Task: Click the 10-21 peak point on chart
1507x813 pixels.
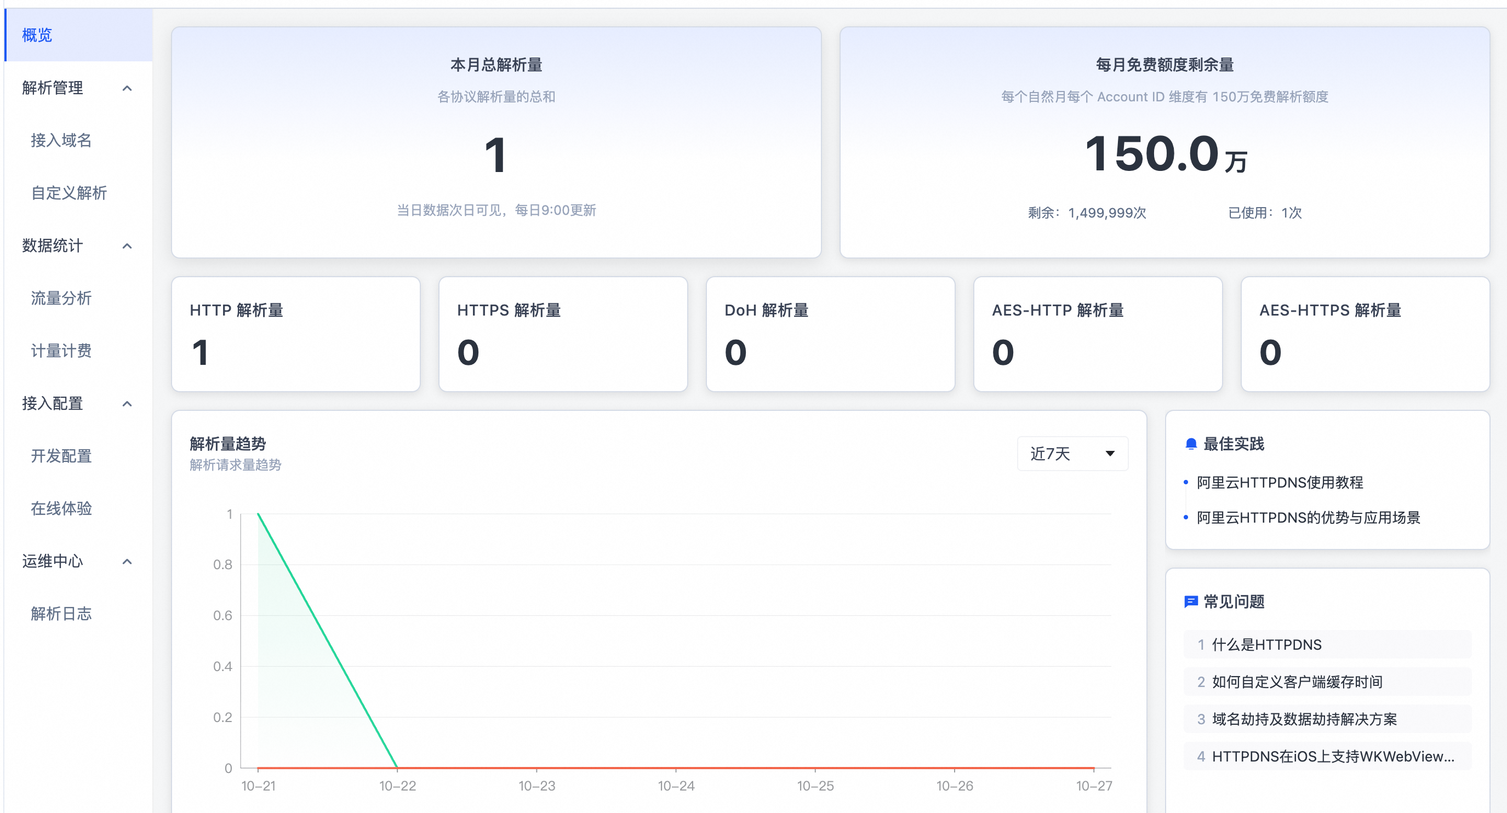Action: tap(259, 514)
